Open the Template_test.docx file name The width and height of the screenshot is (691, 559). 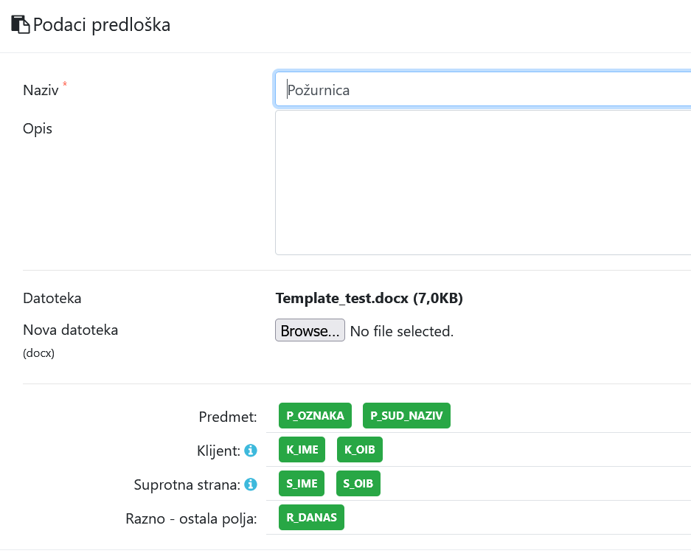(x=369, y=298)
